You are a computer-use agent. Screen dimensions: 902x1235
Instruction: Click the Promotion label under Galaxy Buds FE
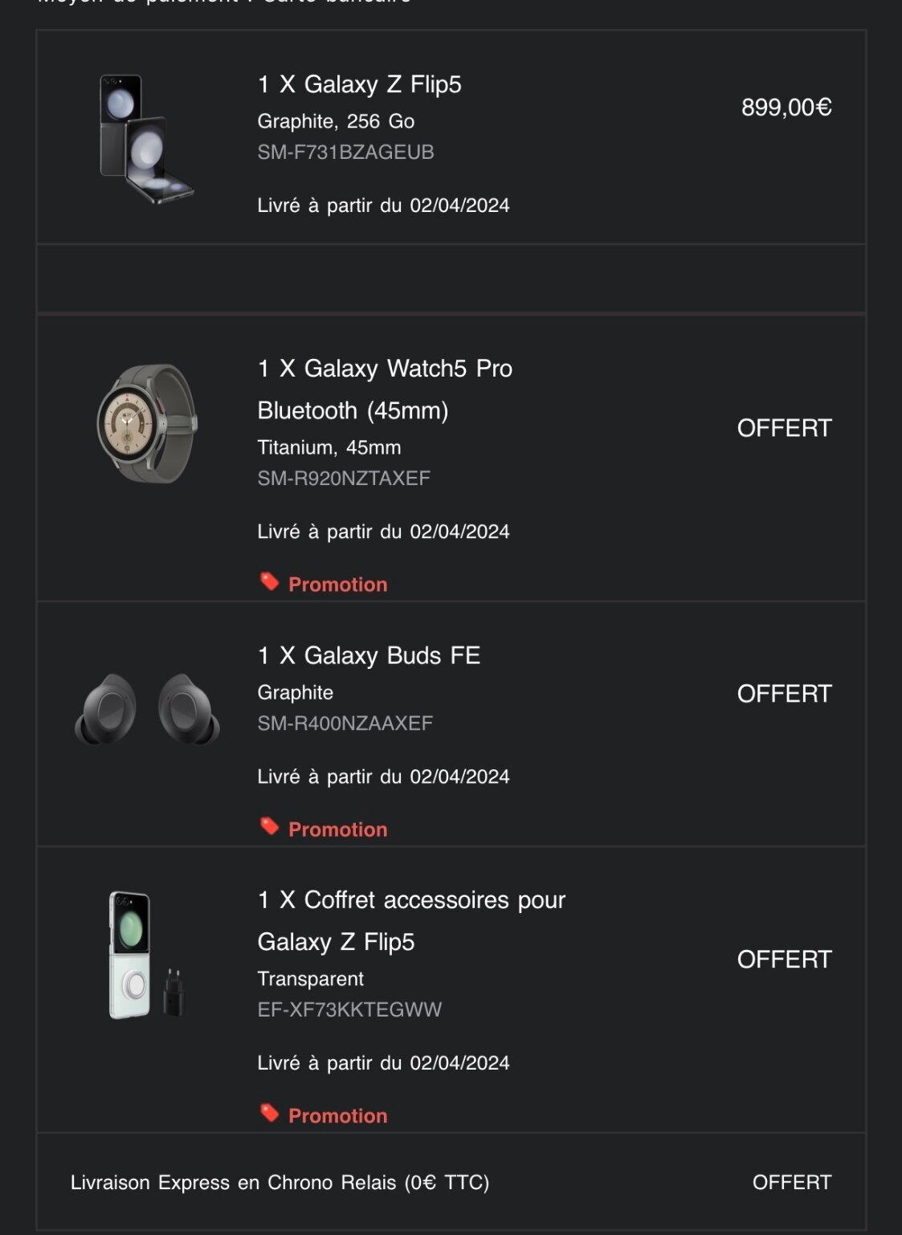(x=337, y=829)
